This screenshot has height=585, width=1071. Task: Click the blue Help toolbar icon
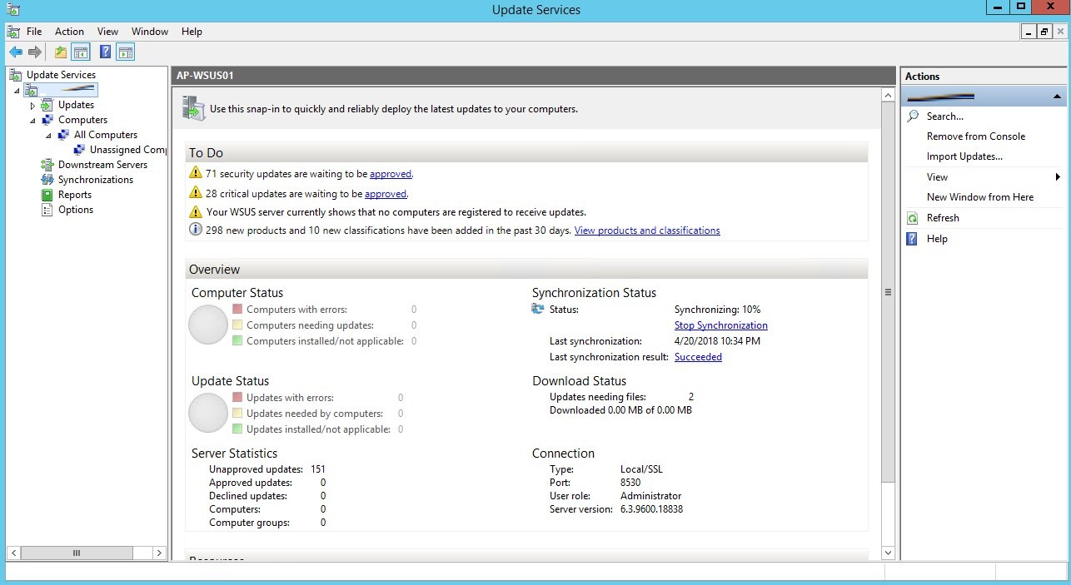tap(105, 52)
